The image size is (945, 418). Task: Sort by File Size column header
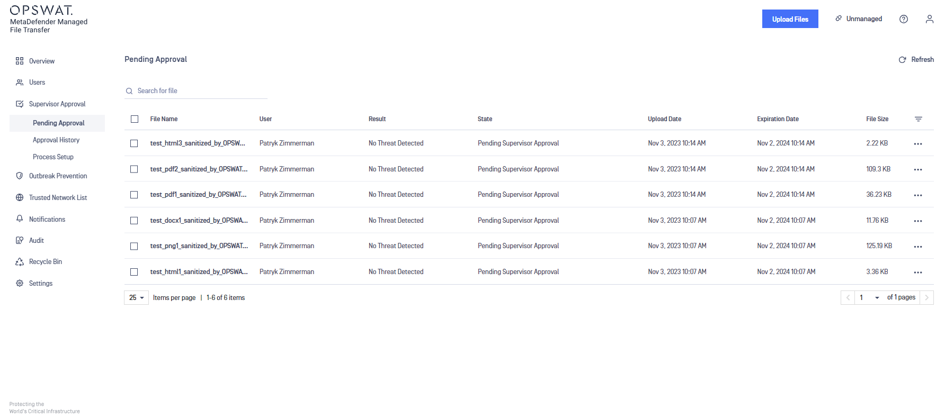click(x=877, y=119)
